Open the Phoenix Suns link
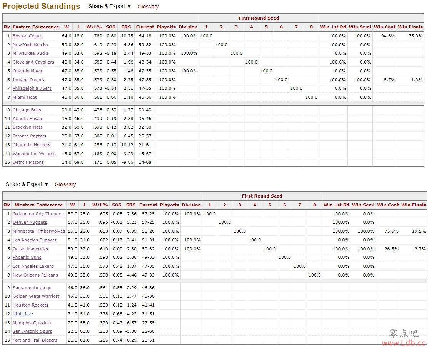This screenshot has width=429, height=347. (27, 257)
